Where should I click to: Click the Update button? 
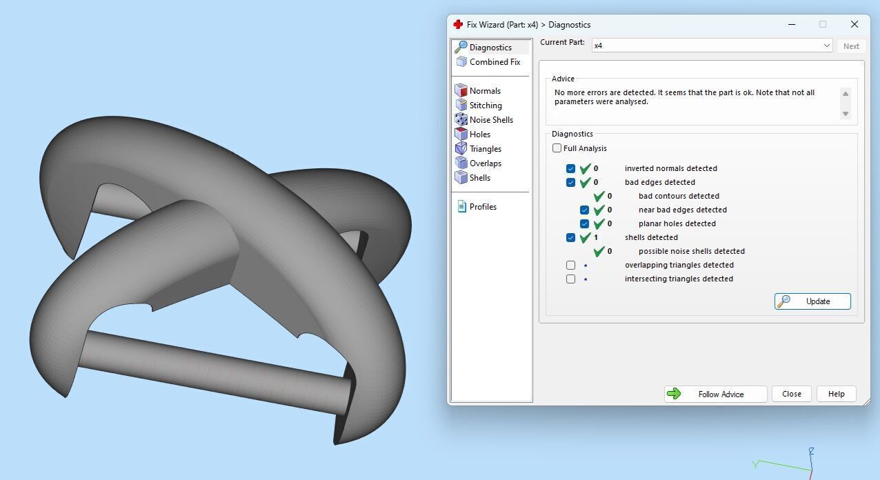click(x=812, y=301)
